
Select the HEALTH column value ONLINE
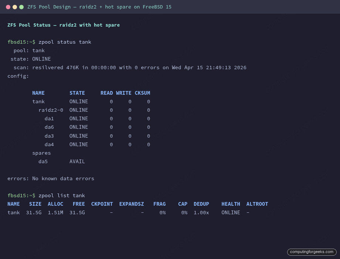coord(231,212)
